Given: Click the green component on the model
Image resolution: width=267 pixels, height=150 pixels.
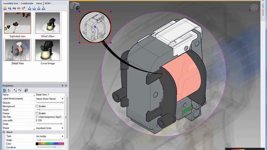Looking at the screenshot, I should [187, 110].
